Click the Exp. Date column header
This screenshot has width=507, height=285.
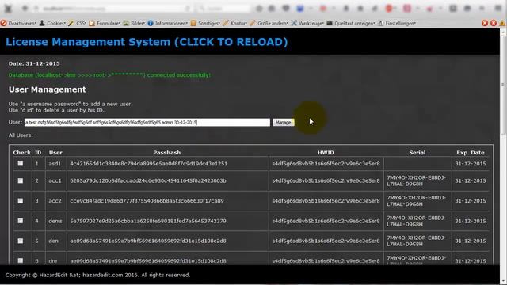coord(471,153)
